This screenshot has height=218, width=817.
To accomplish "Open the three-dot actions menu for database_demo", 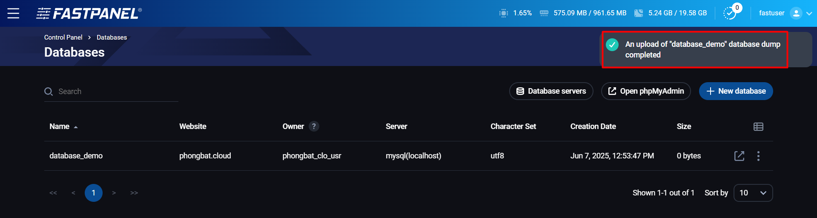I will coord(758,156).
